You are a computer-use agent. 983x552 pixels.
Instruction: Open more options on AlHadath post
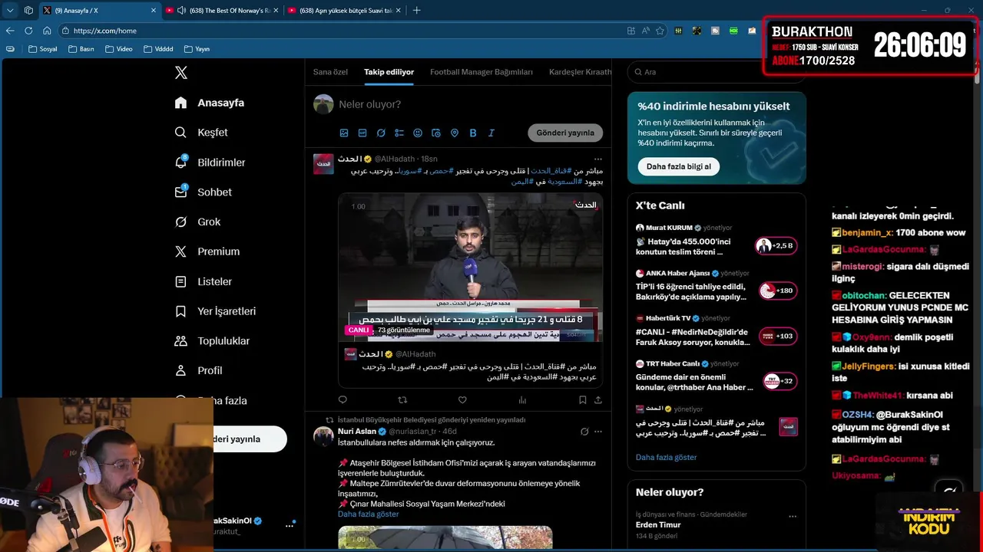pyautogui.click(x=598, y=159)
